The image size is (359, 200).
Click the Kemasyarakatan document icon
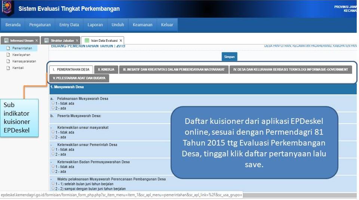tap(8, 61)
